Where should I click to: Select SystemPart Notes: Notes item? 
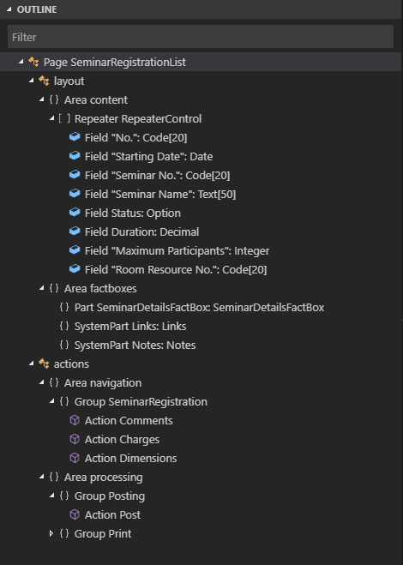coord(135,345)
